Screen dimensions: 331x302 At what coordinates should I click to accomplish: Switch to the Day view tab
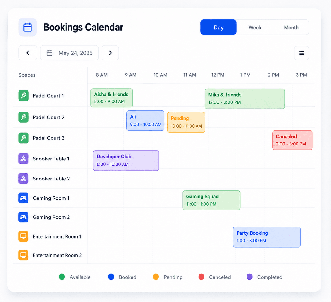click(x=218, y=28)
